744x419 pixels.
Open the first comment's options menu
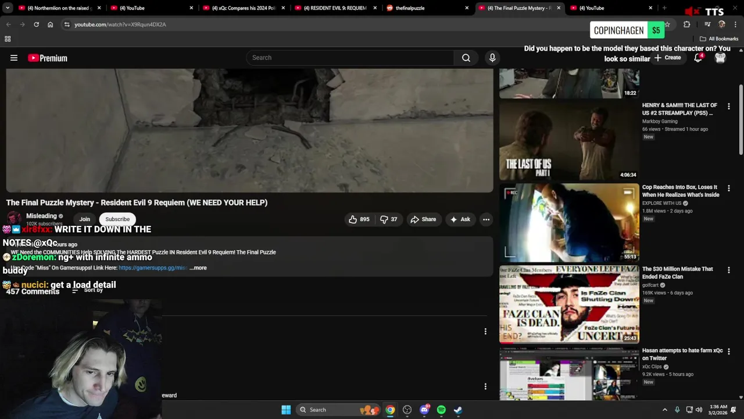tap(485, 332)
